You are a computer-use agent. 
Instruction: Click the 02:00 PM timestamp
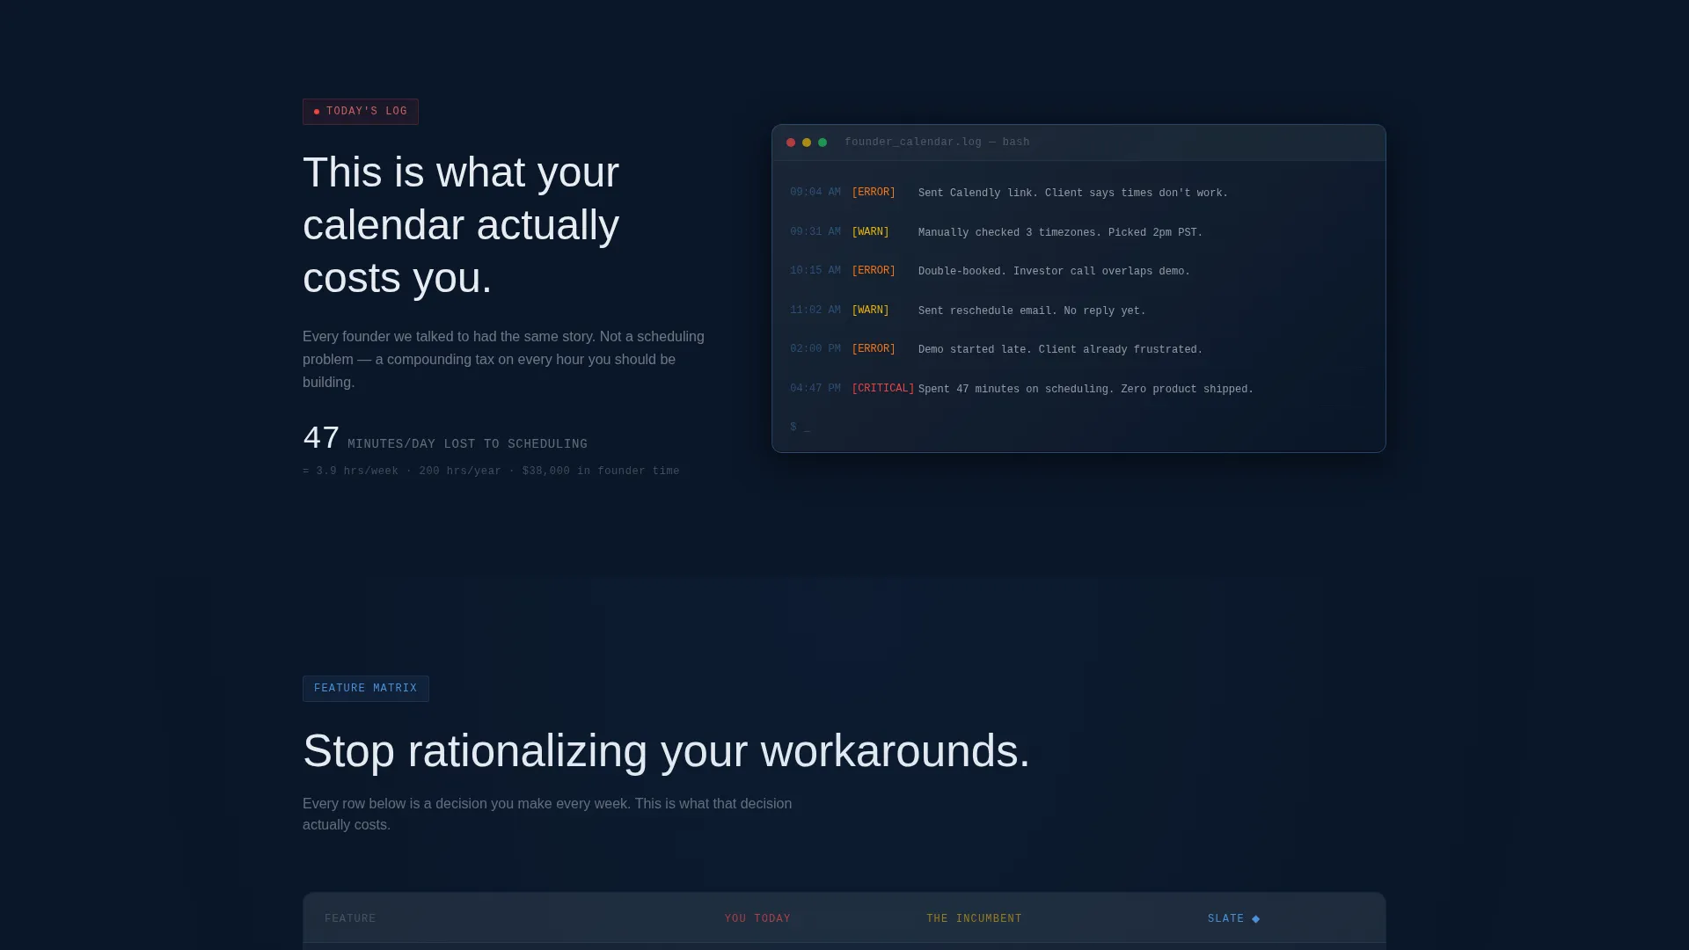(815, 349)
